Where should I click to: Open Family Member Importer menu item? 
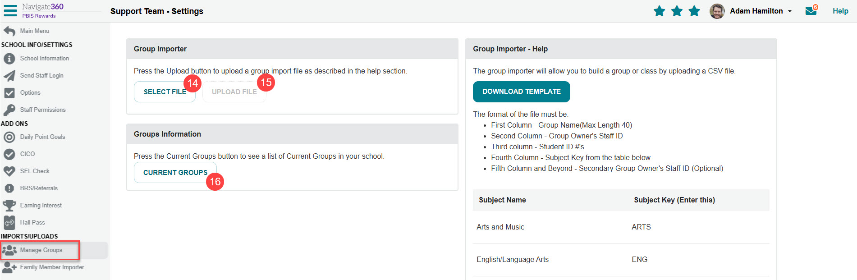tap(52, 267)
